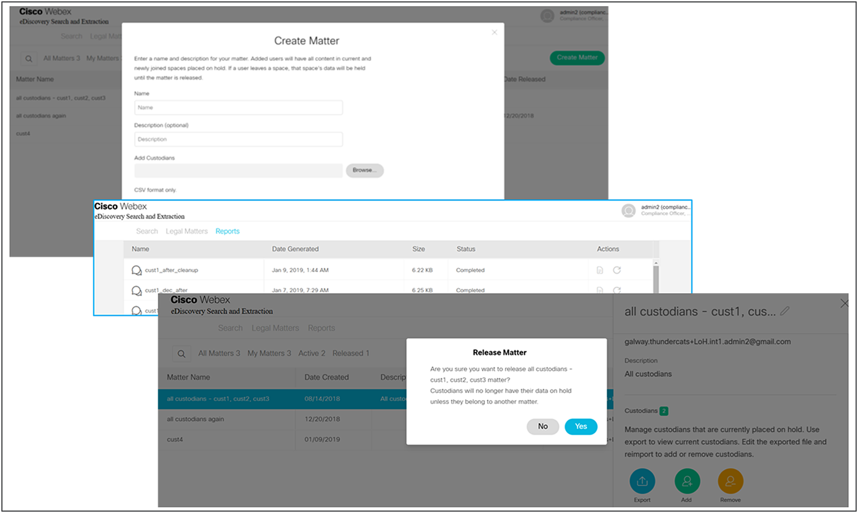Confirm release with the Yes button
858x513 pixels.
tap(581, 427)
